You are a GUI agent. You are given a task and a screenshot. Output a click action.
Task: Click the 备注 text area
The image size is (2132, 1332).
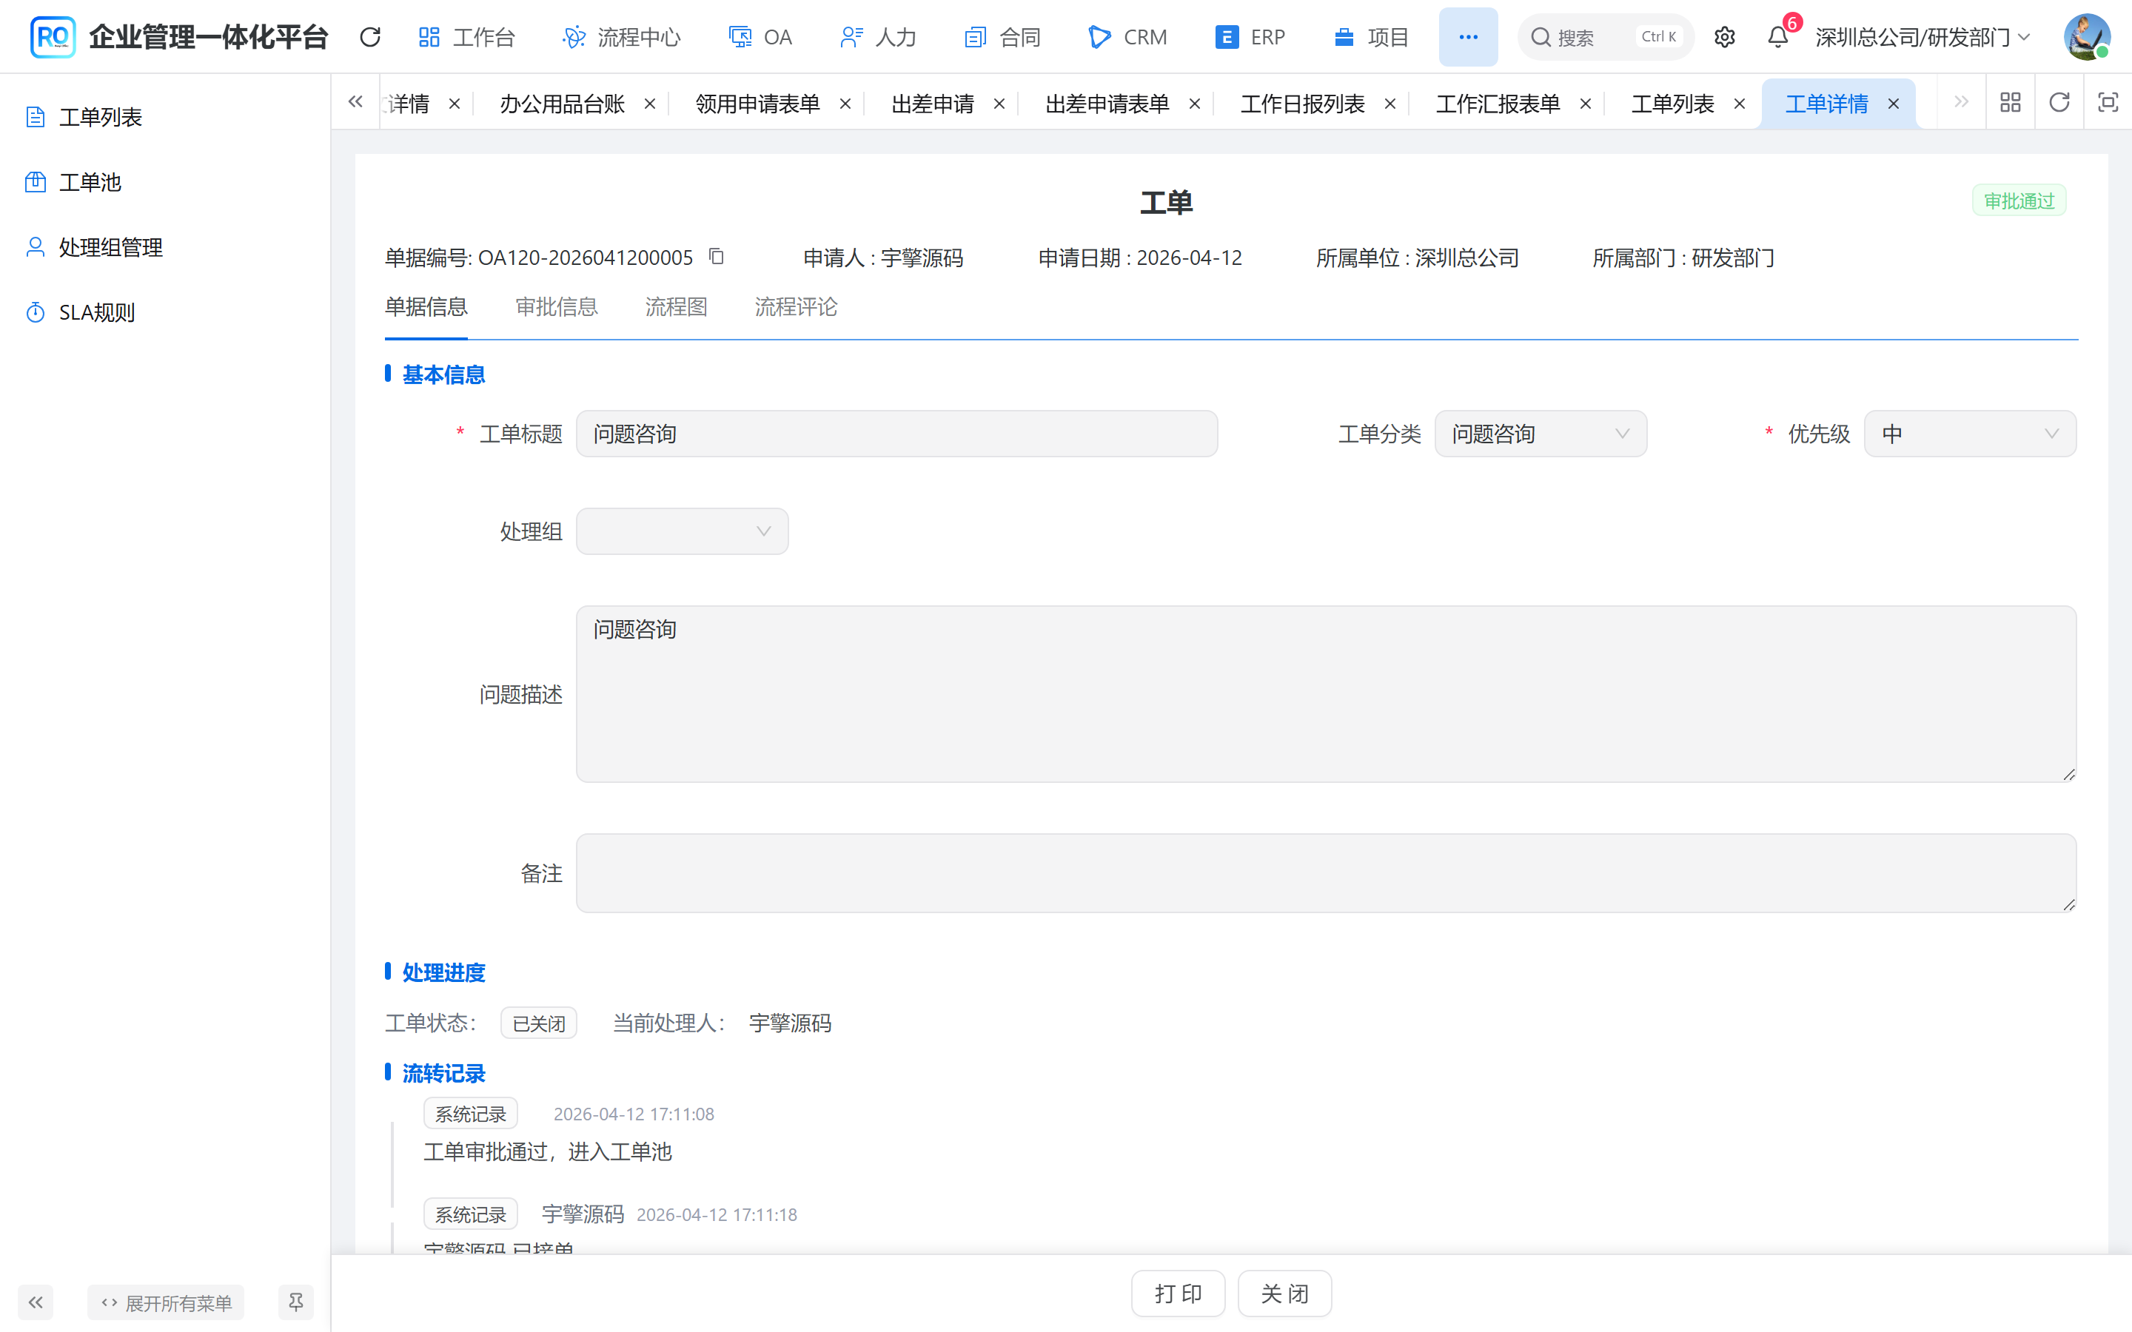tap(1326, 873)
